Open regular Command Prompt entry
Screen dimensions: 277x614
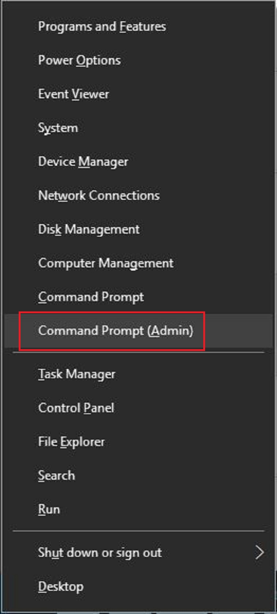pyautogui.click(x=91, y=297)
